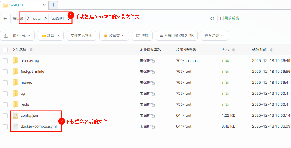Click 计算 size link for pg folder
The height and width of the screenshot is (148, 291).
coord(225,93)
